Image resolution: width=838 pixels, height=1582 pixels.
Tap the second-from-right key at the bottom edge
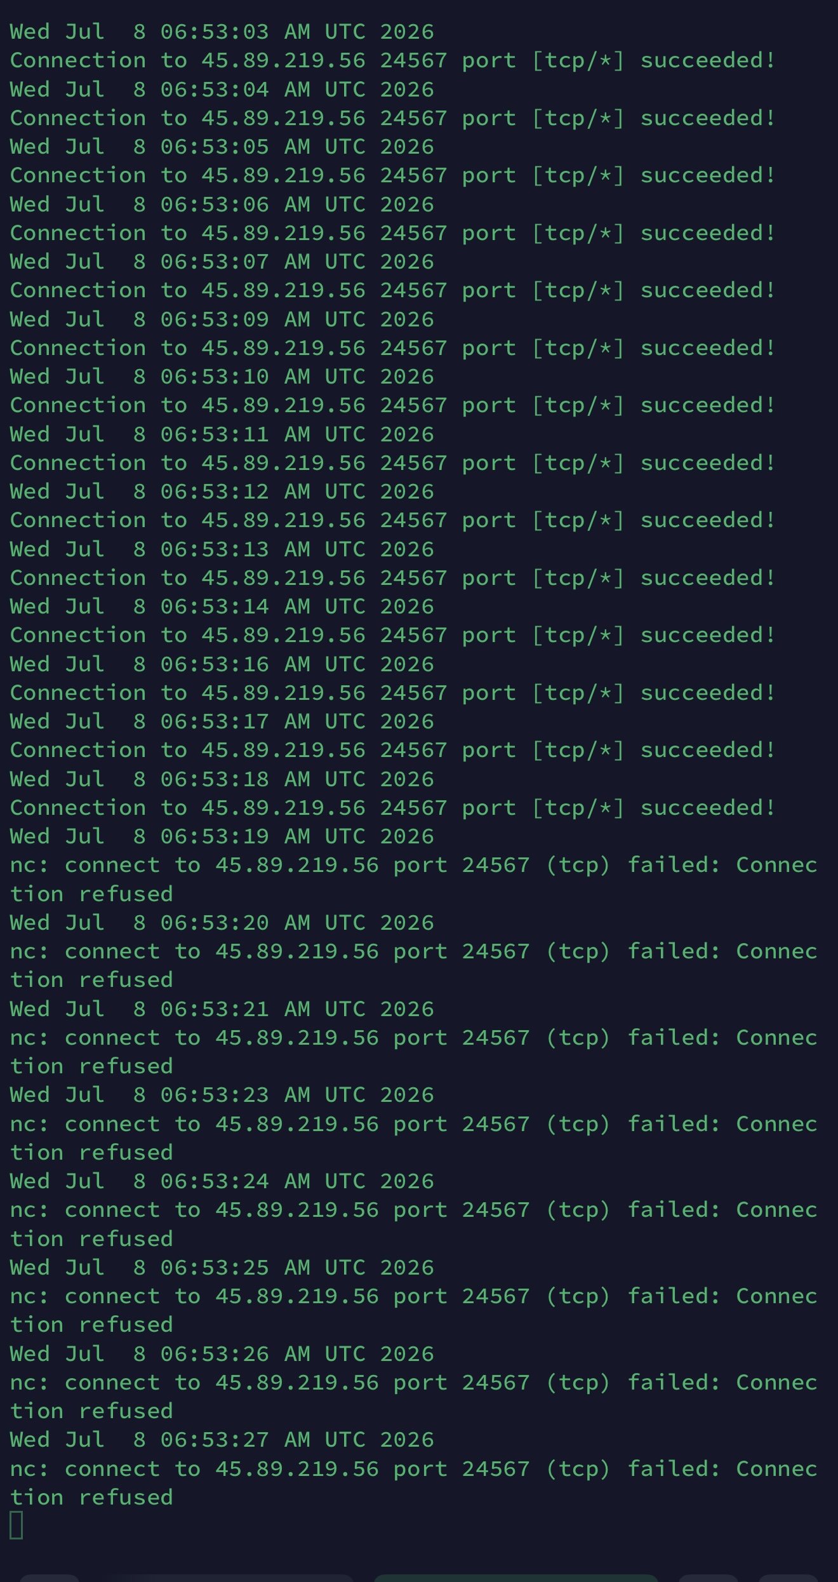pos(708,1578)
